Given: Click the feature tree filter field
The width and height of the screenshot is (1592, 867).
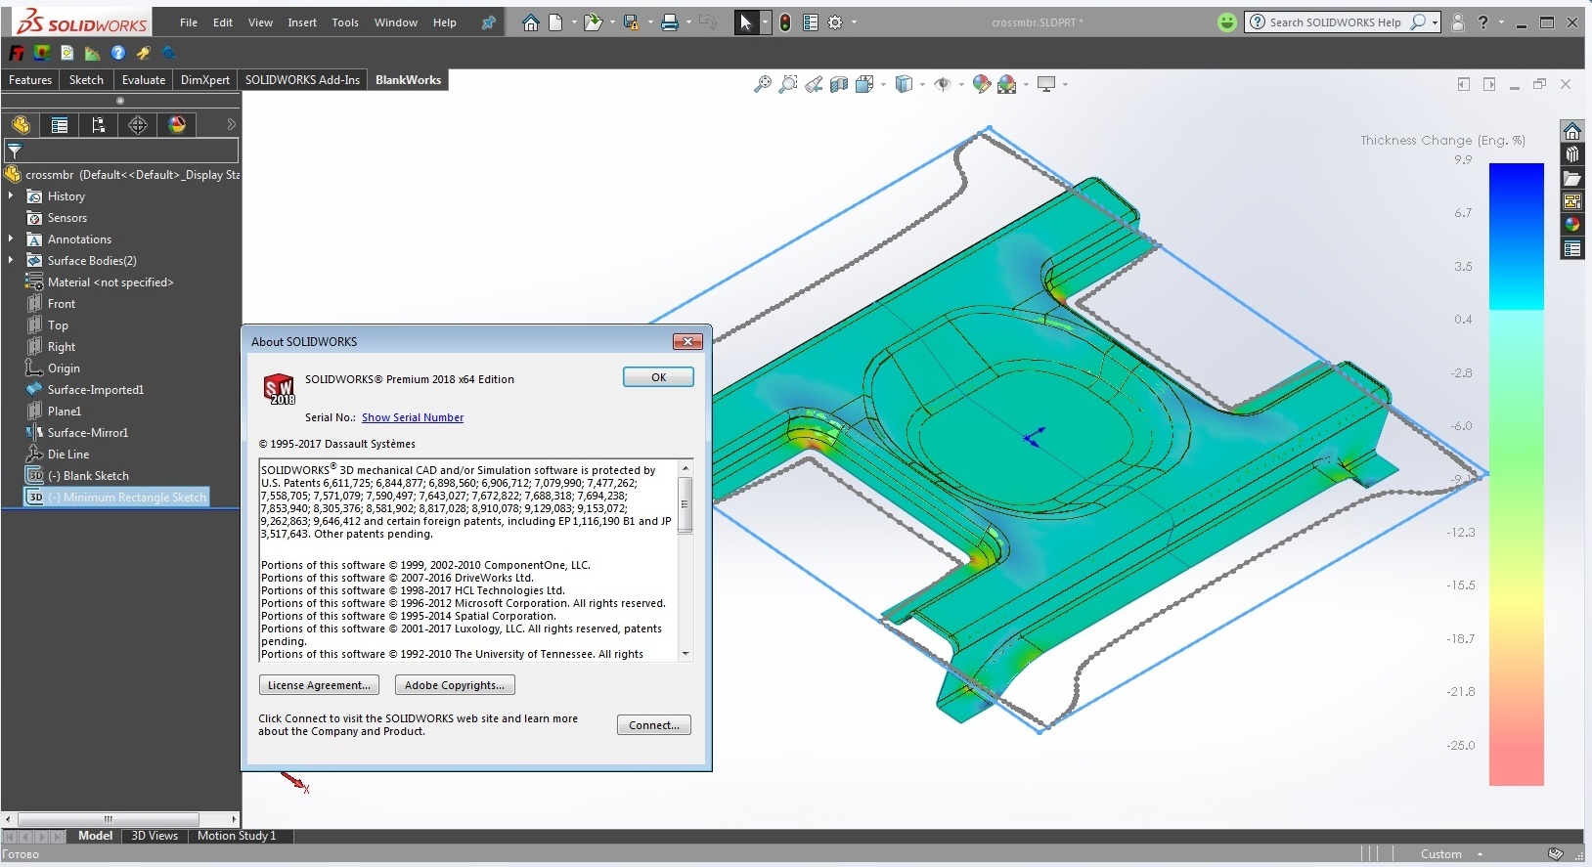Looking at the screenshot, I should click(121, 151).
